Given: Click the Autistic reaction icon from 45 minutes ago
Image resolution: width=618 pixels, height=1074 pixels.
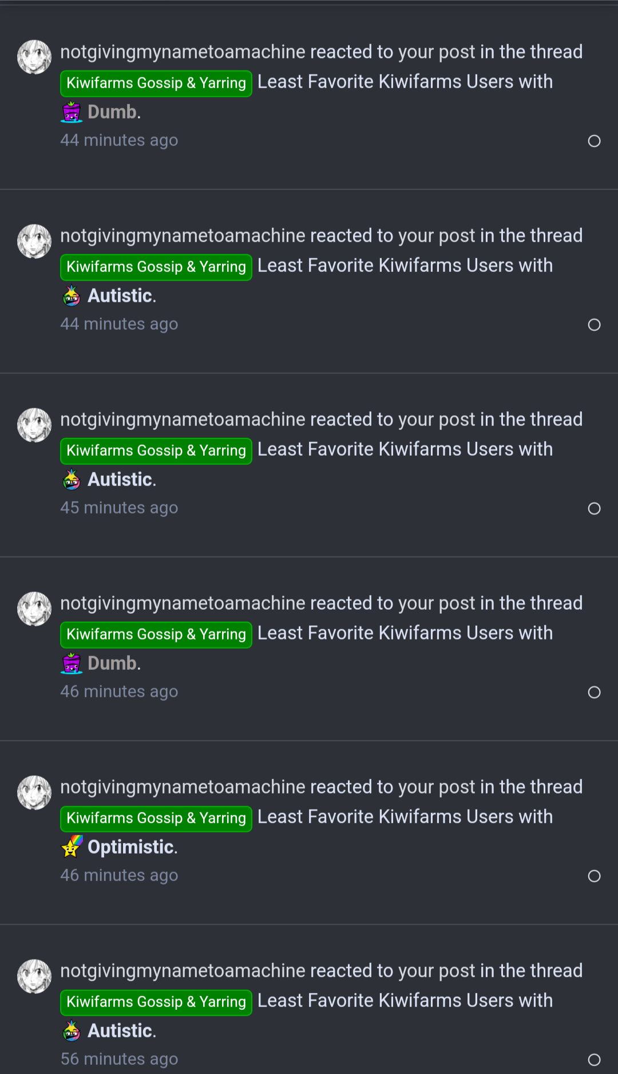Looking at the screenshot, I should point(72,480).
